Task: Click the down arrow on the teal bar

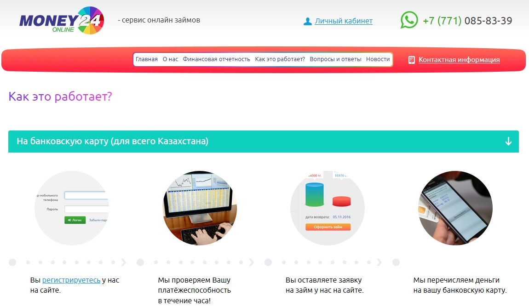Action: 508,142
